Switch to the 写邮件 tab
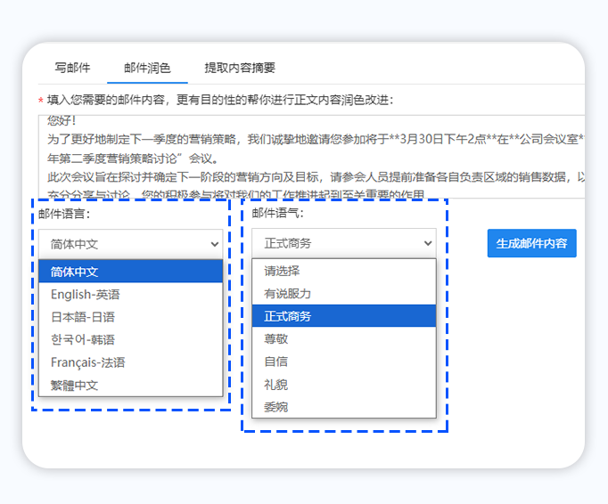Image resolution: width=608 pixels, height=504 pixels. (72, 68)
